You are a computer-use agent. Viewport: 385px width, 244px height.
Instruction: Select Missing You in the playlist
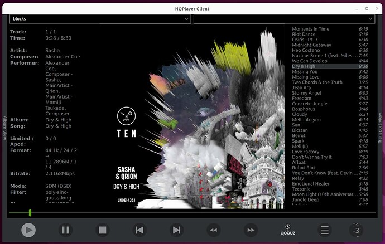(x=330, y=72)
